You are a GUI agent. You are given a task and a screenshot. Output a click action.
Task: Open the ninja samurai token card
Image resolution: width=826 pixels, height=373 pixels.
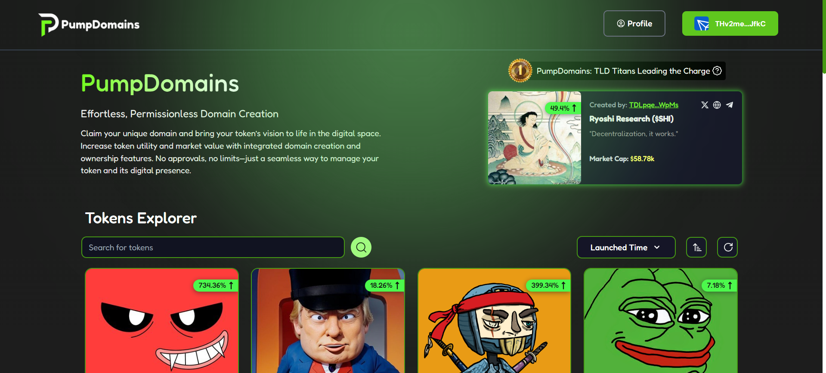(494, 321)
